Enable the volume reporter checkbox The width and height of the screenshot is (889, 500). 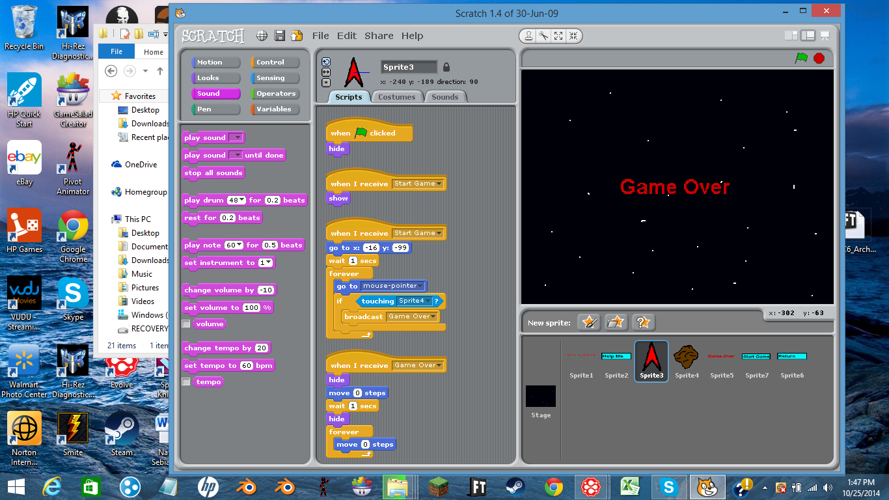coord(186,324)
